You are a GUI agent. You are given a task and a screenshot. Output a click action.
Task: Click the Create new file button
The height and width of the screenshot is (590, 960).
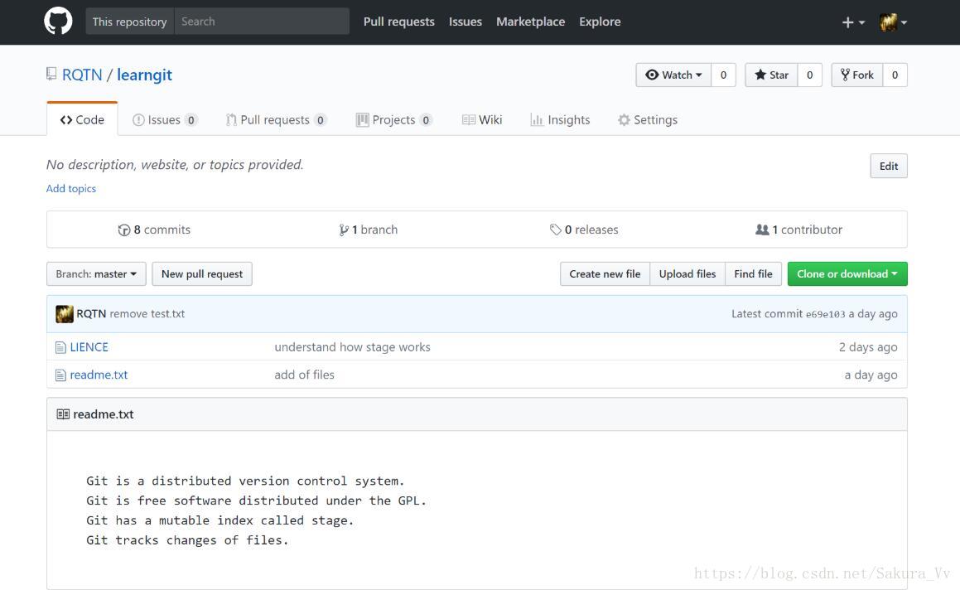[605, 273]
